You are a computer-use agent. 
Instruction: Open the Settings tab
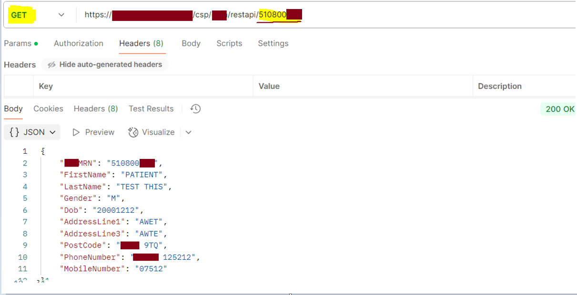[x=273, y=43]
